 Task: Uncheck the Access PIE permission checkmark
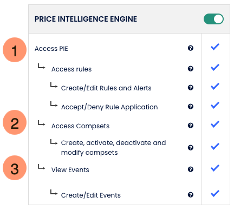click(215, 47)
